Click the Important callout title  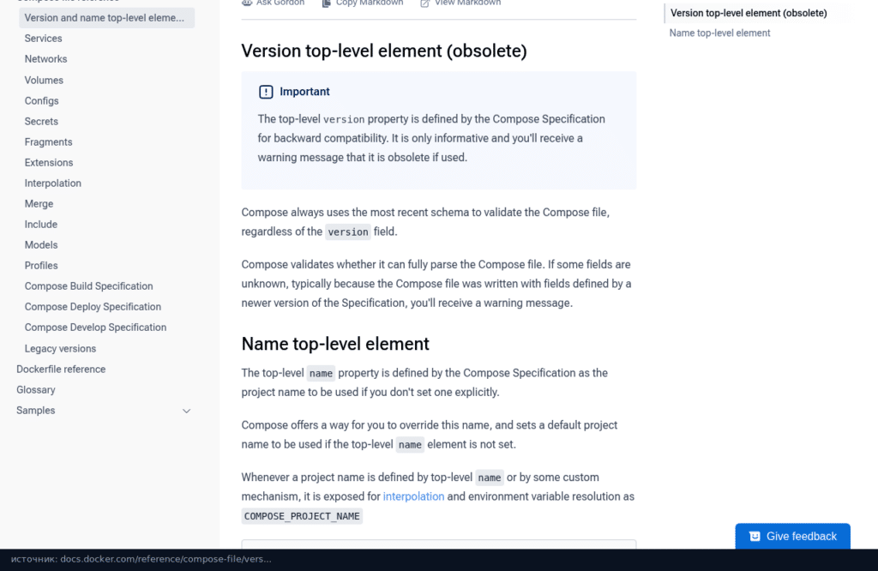click(304, 92)
